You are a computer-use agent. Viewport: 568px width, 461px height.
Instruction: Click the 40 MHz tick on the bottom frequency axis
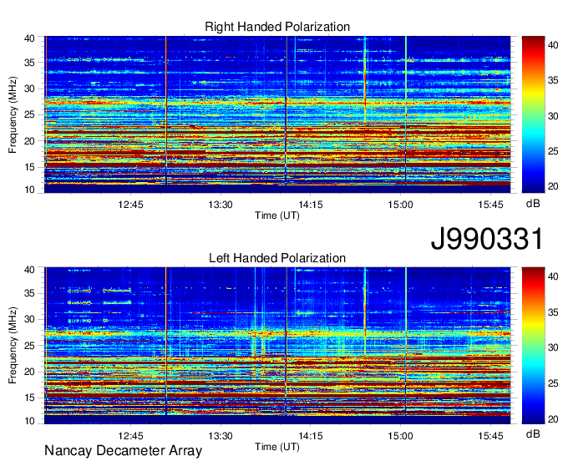29,270
